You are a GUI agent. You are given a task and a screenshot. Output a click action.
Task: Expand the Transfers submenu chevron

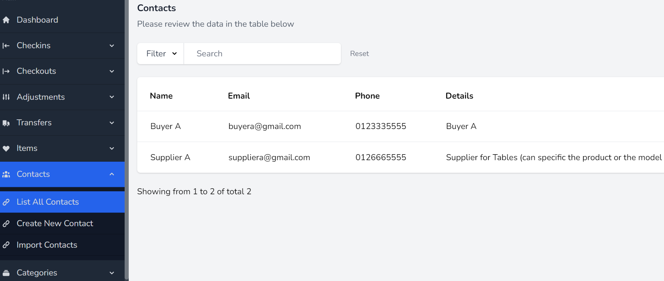[x=112, y=123]
